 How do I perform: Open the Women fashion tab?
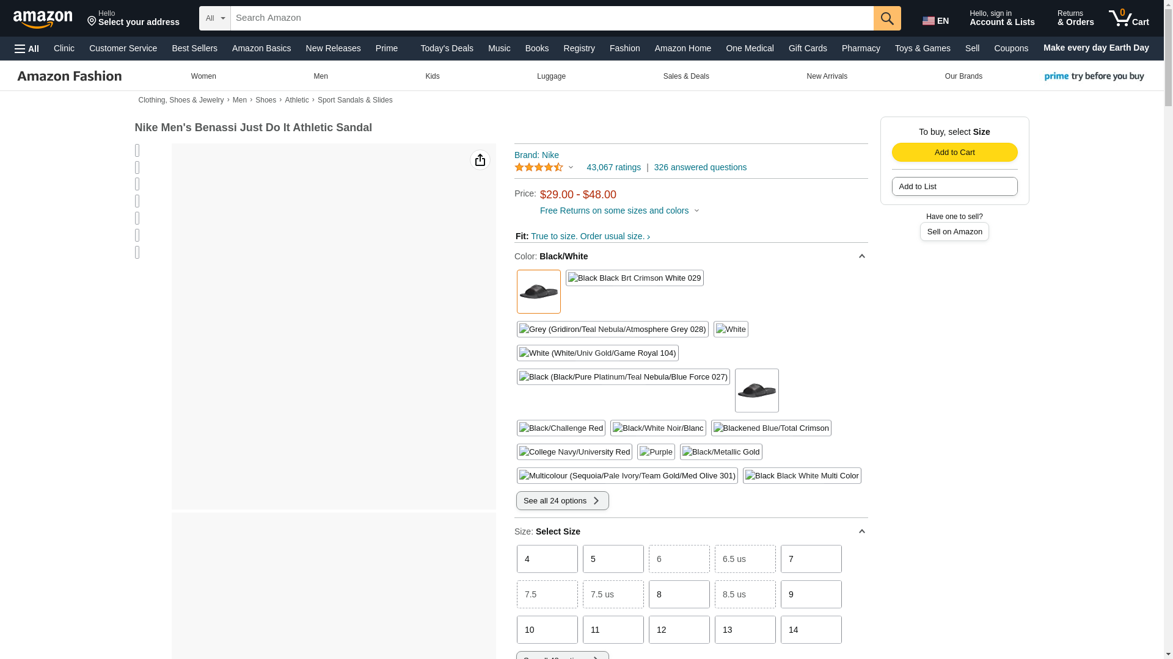pos(203,76)
